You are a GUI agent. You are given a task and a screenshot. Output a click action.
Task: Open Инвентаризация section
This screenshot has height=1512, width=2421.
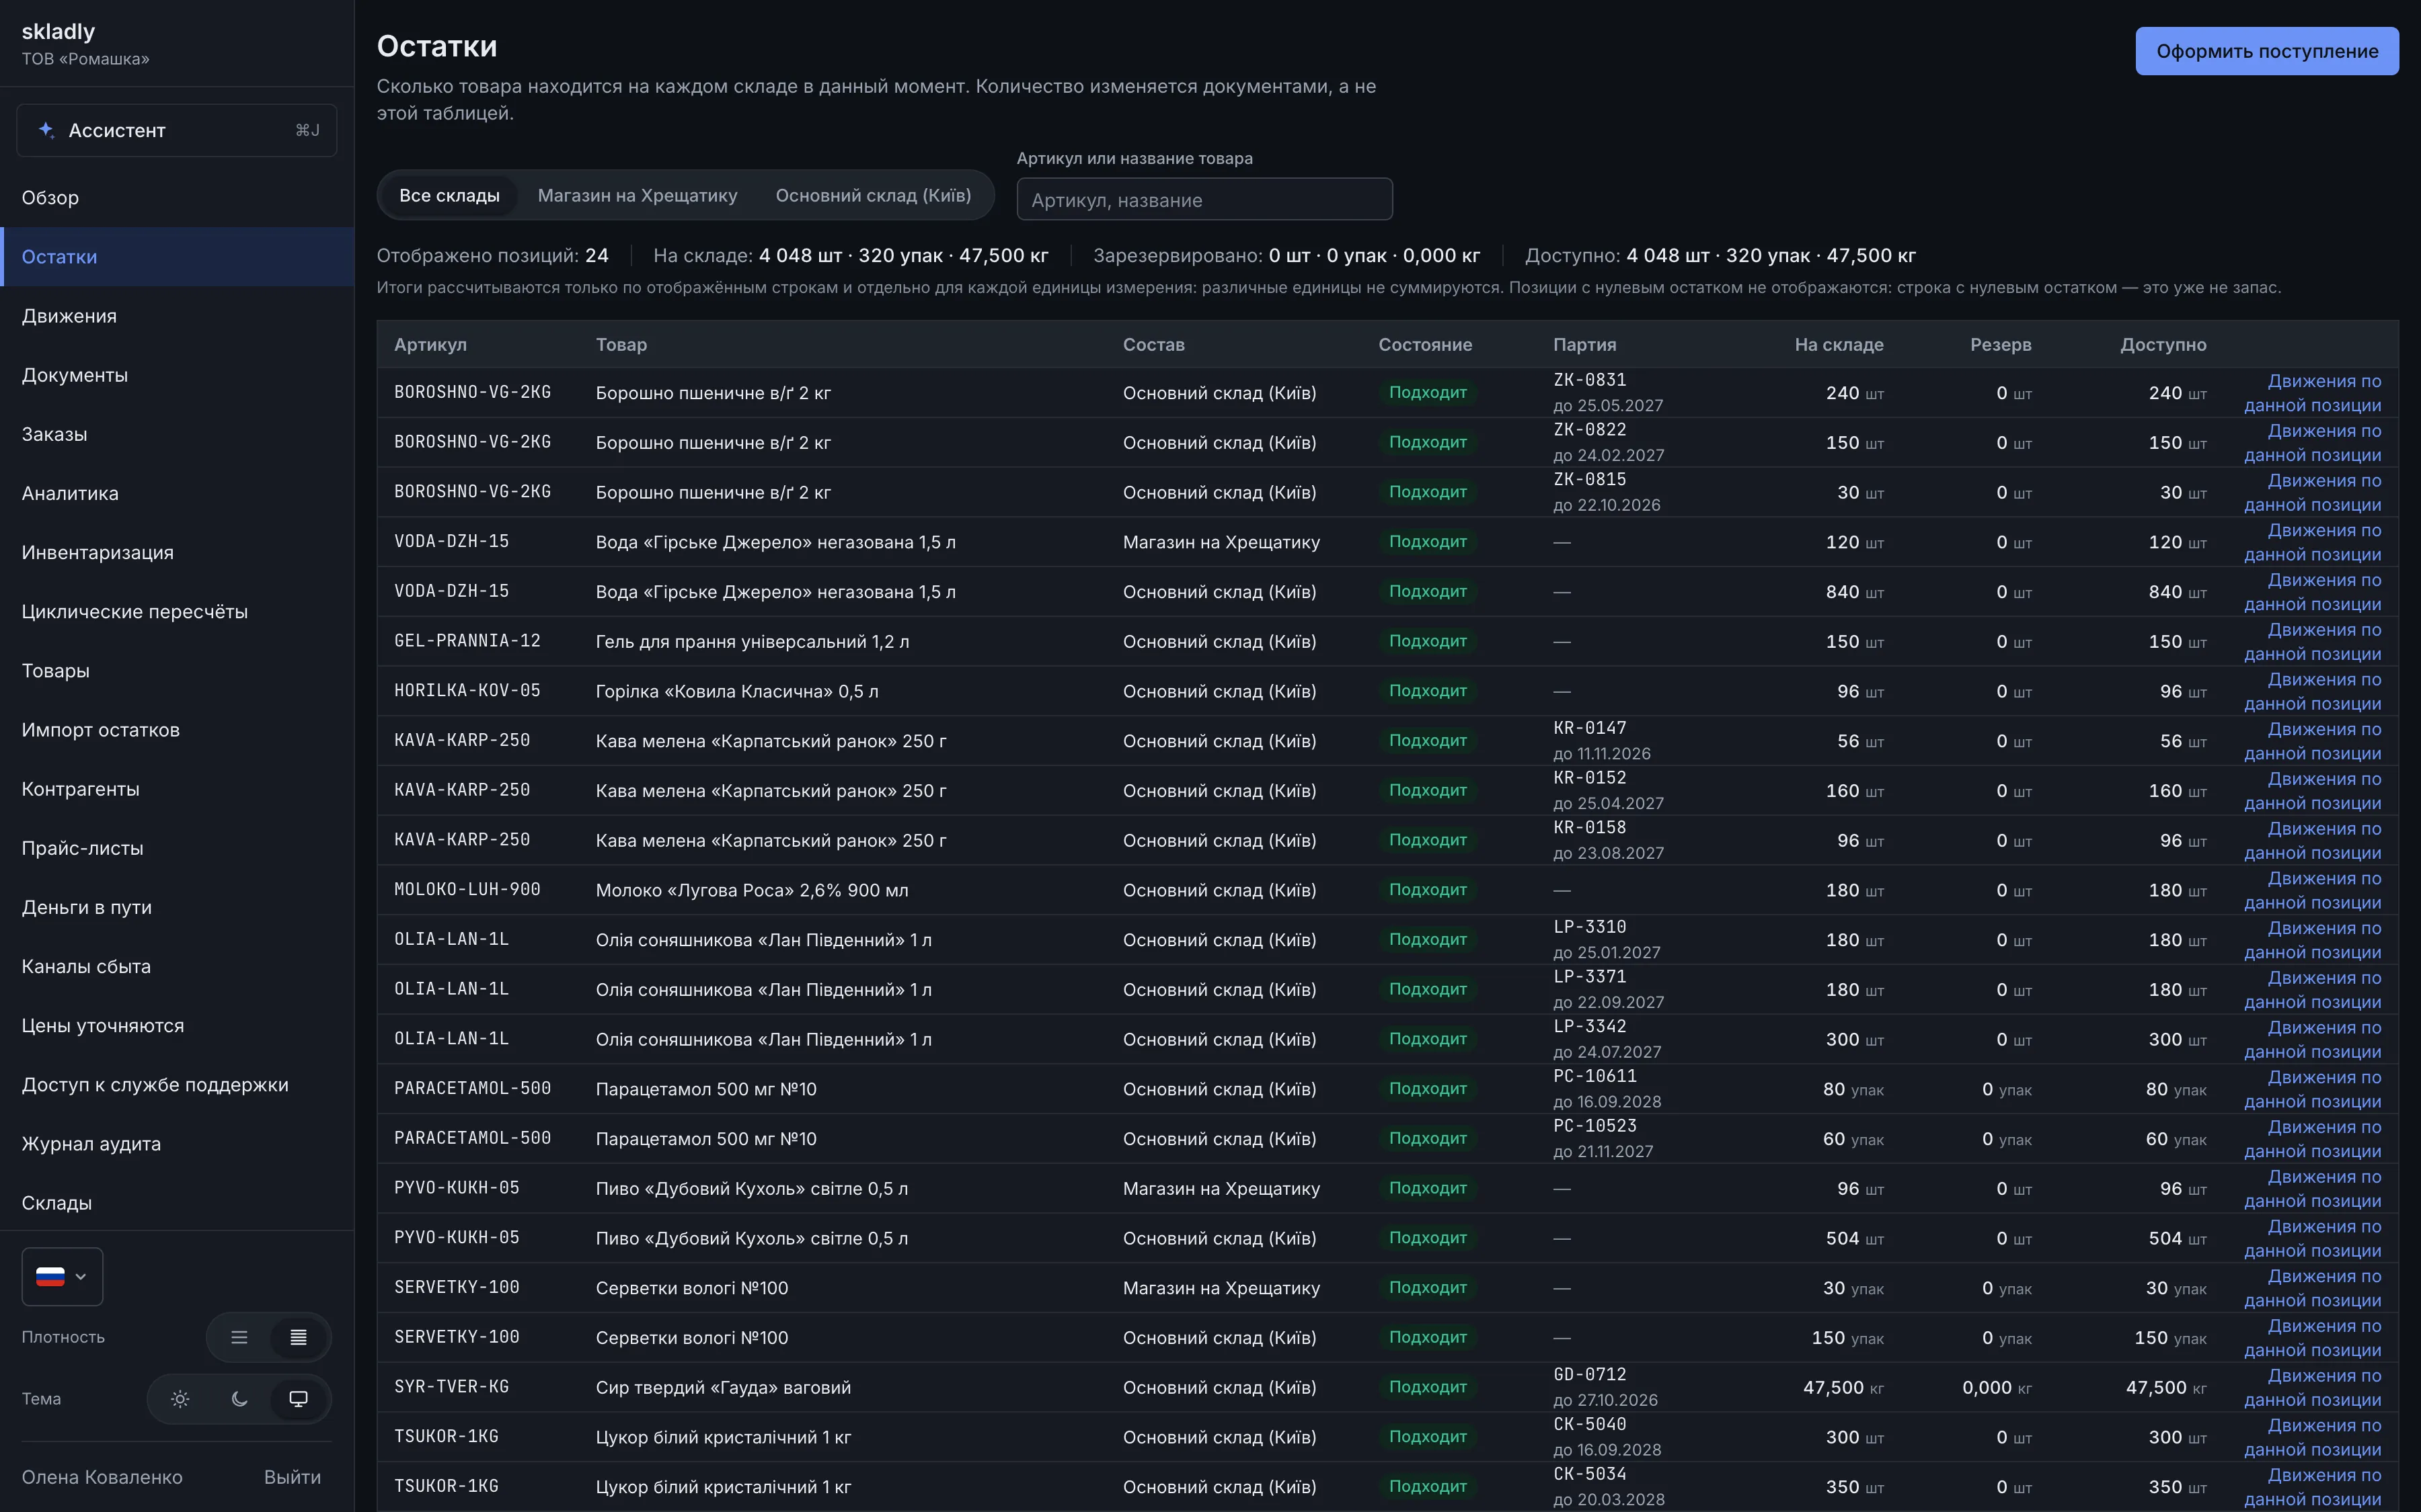click(177, 552)
